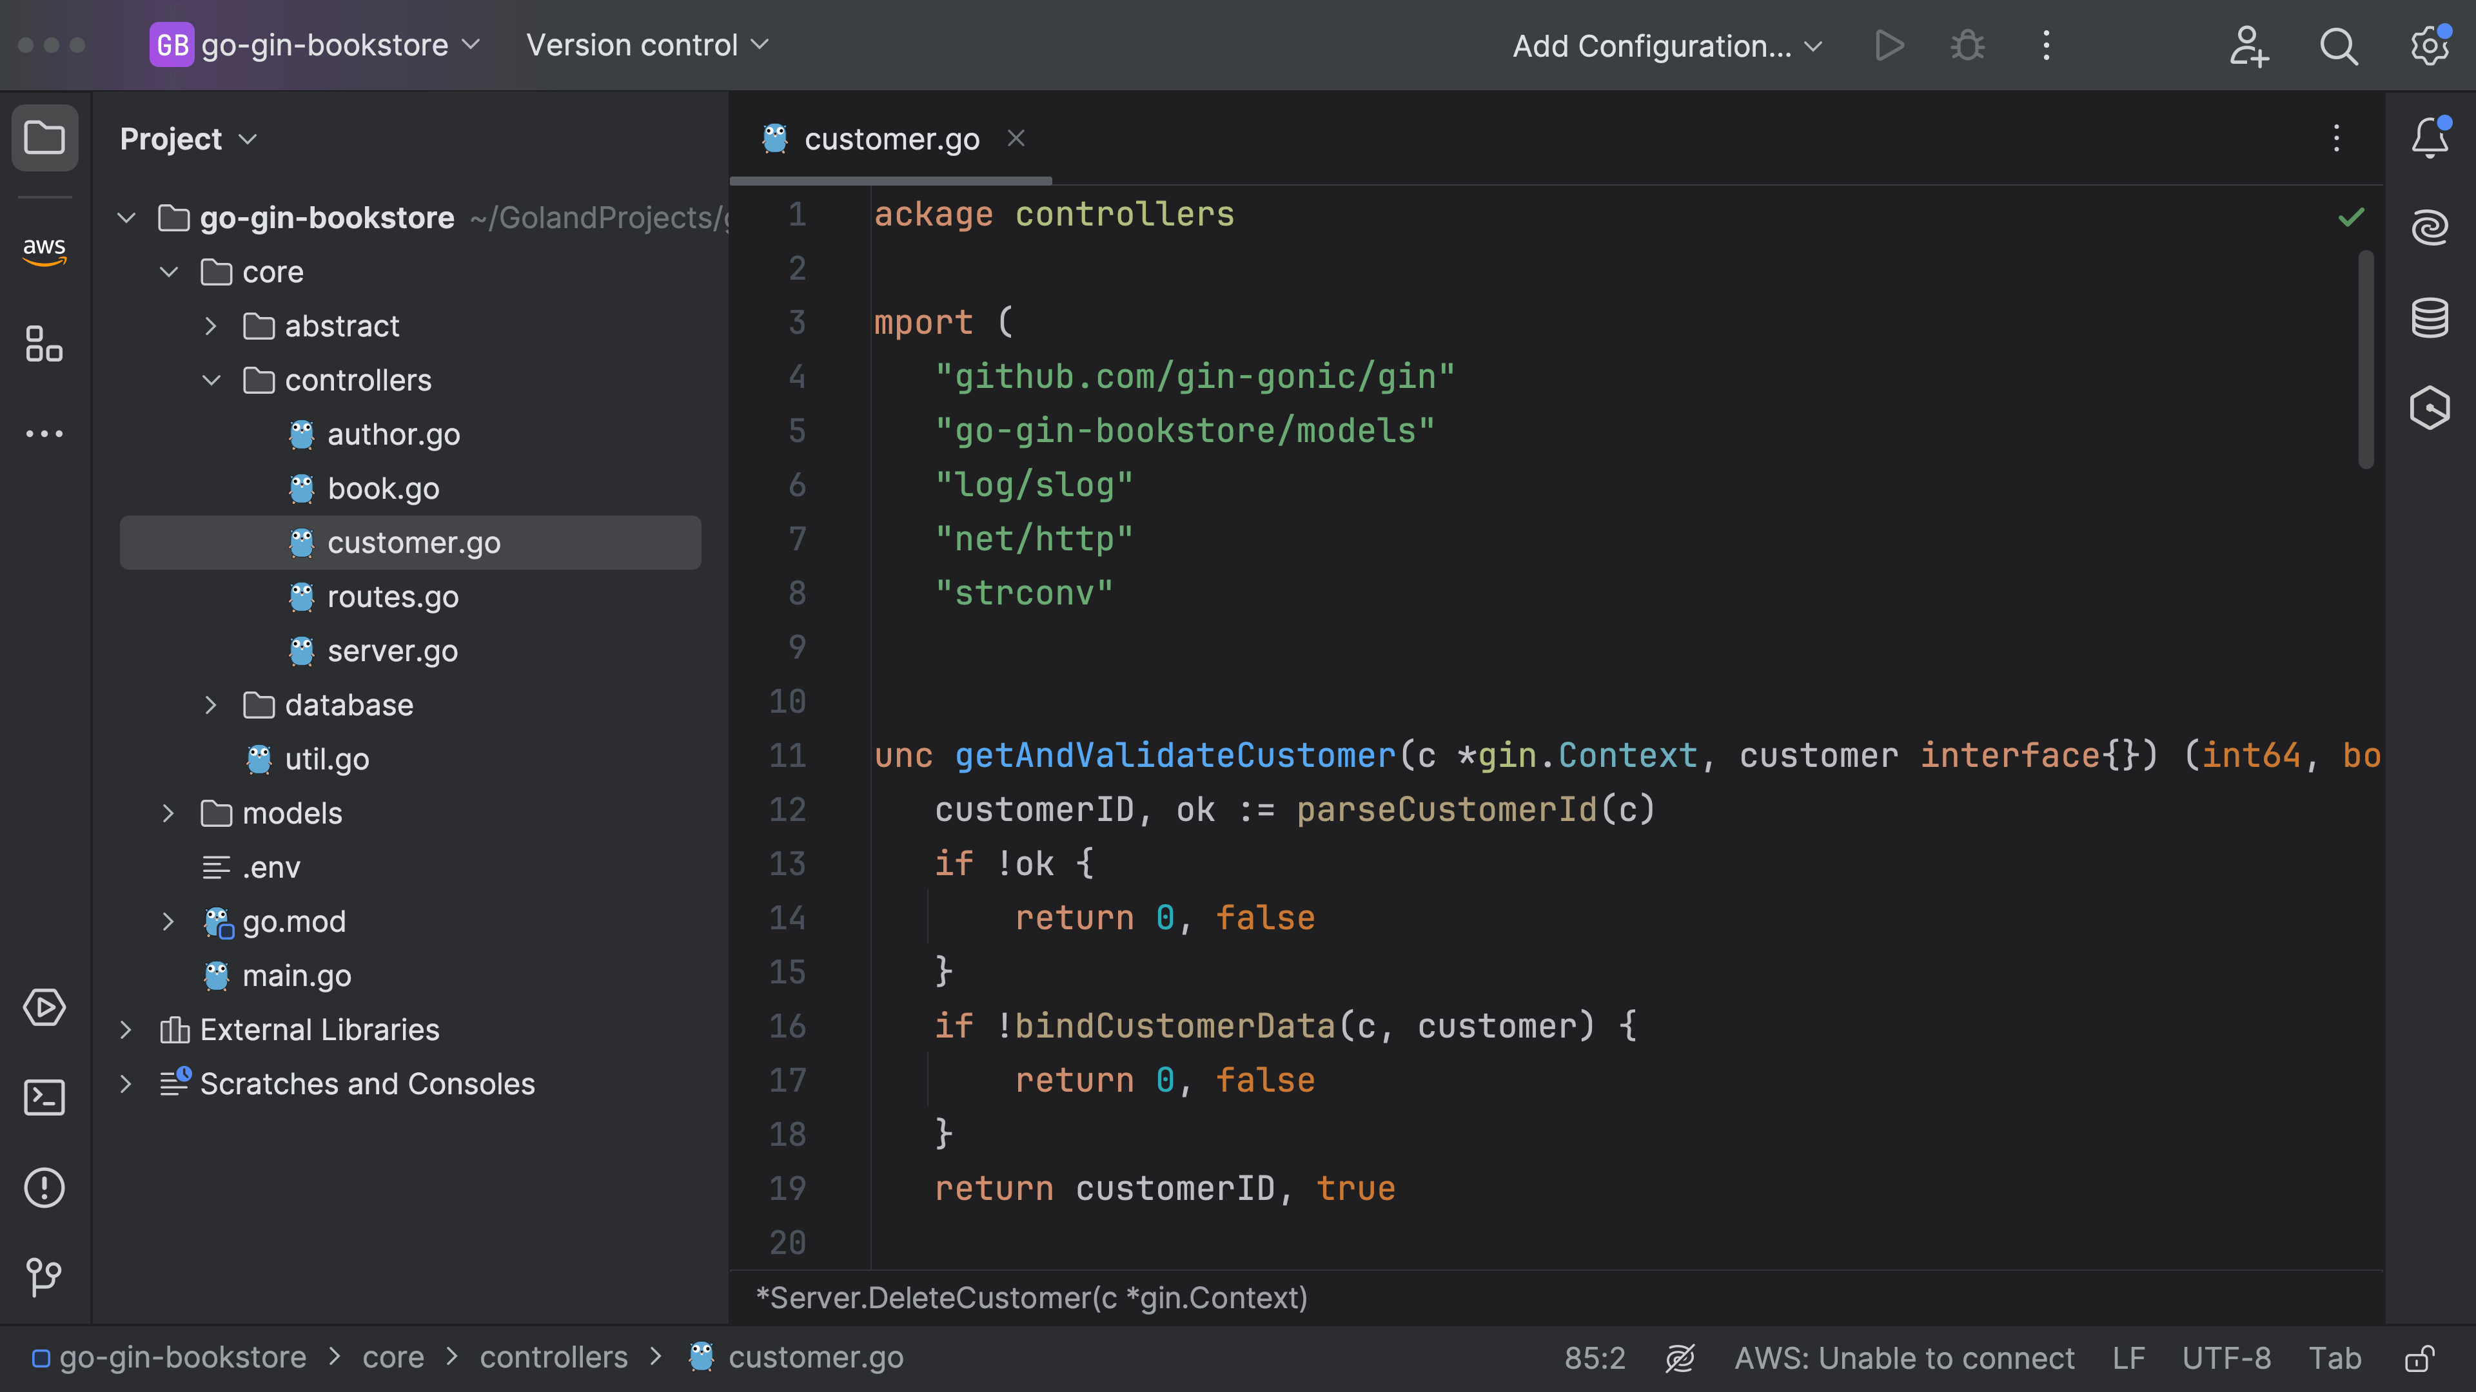The width and height of the screenshot is (2476, 1392).
Task: Open the Database tool window icon
Action: click(2430, 317)
